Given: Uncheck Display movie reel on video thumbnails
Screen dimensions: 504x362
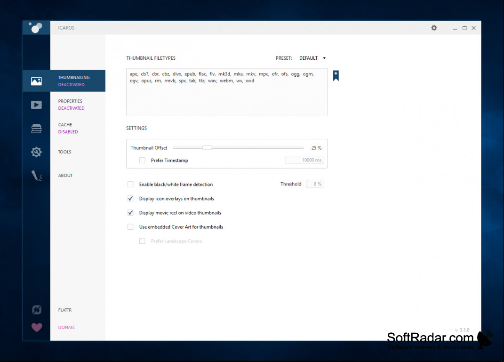Looking at the screenshot, I should [130, 212].
